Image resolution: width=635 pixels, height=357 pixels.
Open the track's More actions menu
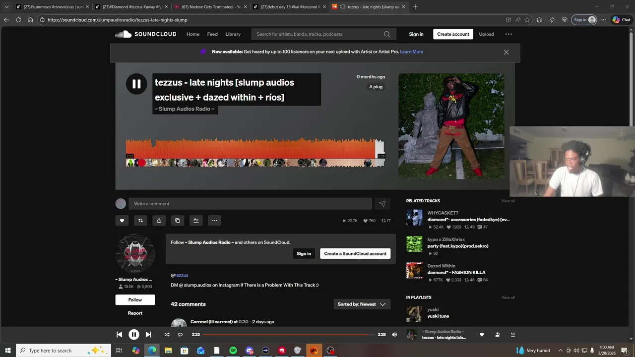214,221
